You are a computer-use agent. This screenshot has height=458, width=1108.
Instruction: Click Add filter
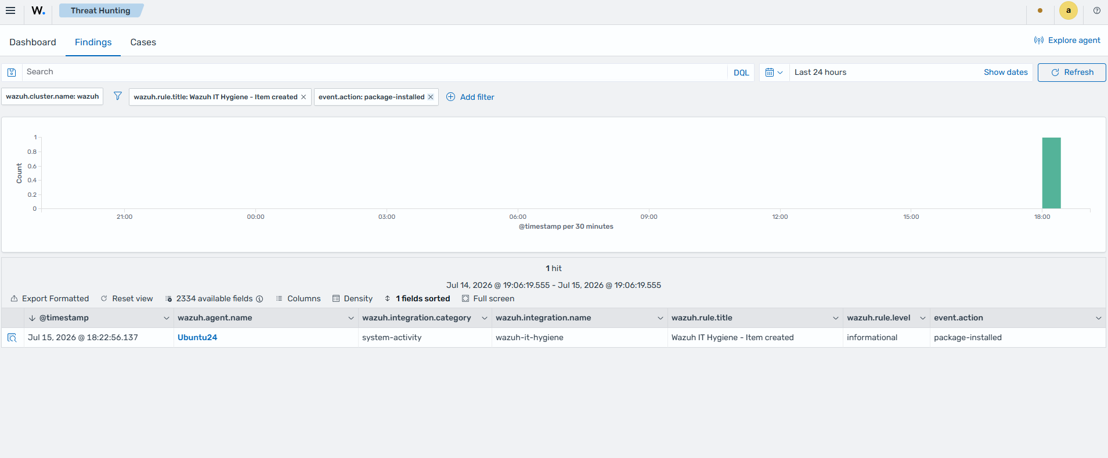point(470,97)
